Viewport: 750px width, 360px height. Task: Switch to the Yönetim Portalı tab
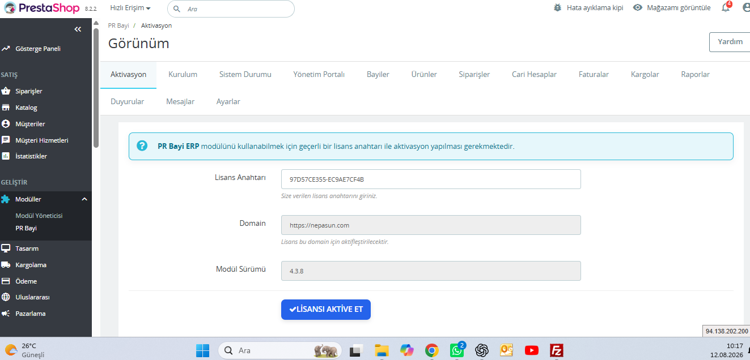click(319, 75)
